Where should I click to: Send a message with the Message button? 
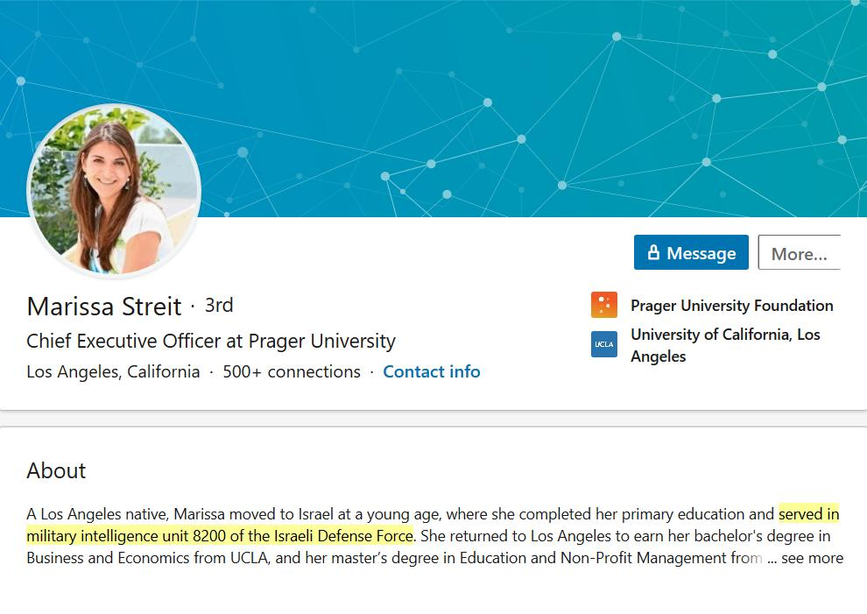click(x=691, y=253)
